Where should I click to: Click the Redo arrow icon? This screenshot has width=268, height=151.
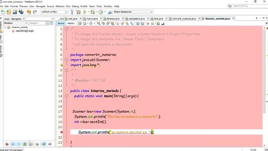[35, 12]
